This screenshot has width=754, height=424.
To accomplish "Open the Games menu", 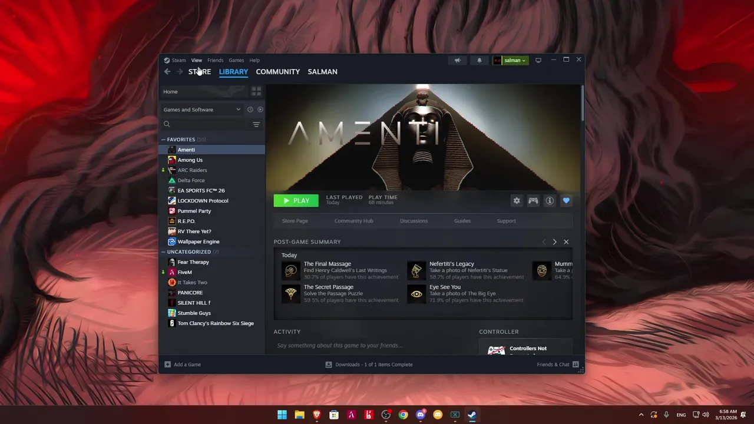I will pos(236,60).
